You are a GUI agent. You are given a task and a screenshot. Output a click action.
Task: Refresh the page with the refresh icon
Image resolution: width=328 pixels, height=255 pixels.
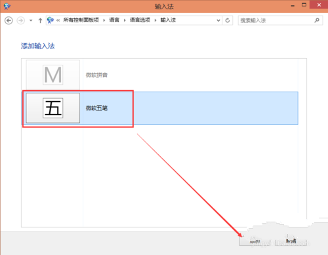(228, 20)
